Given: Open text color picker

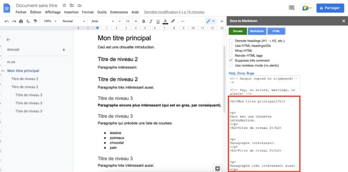Looking at the screenshot, I should coord(165,21).
